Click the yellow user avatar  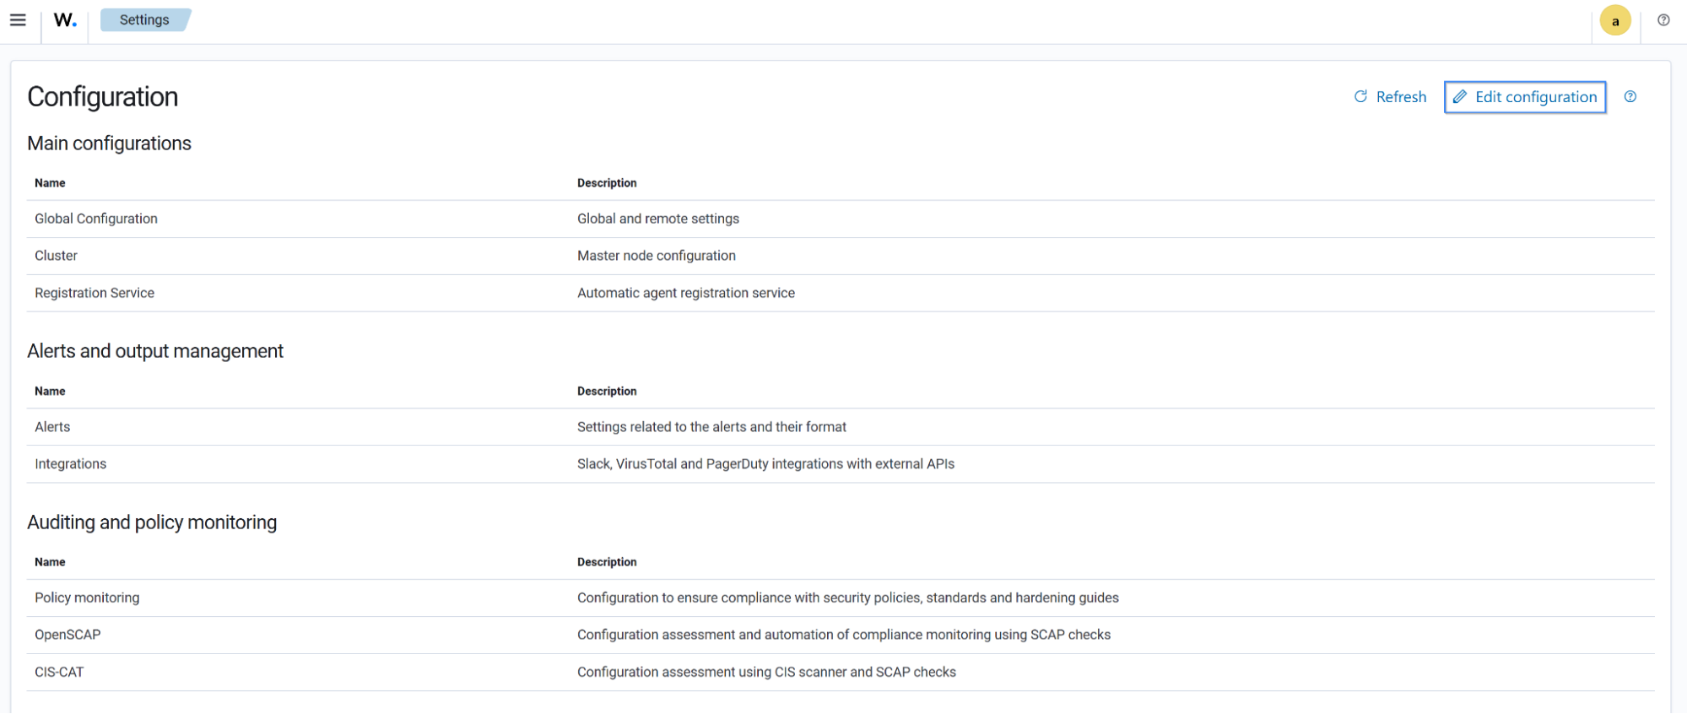(x=1615, y=19)
